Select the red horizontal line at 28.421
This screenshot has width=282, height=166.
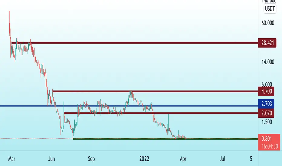pyautogui.click(x=135, y=43)
